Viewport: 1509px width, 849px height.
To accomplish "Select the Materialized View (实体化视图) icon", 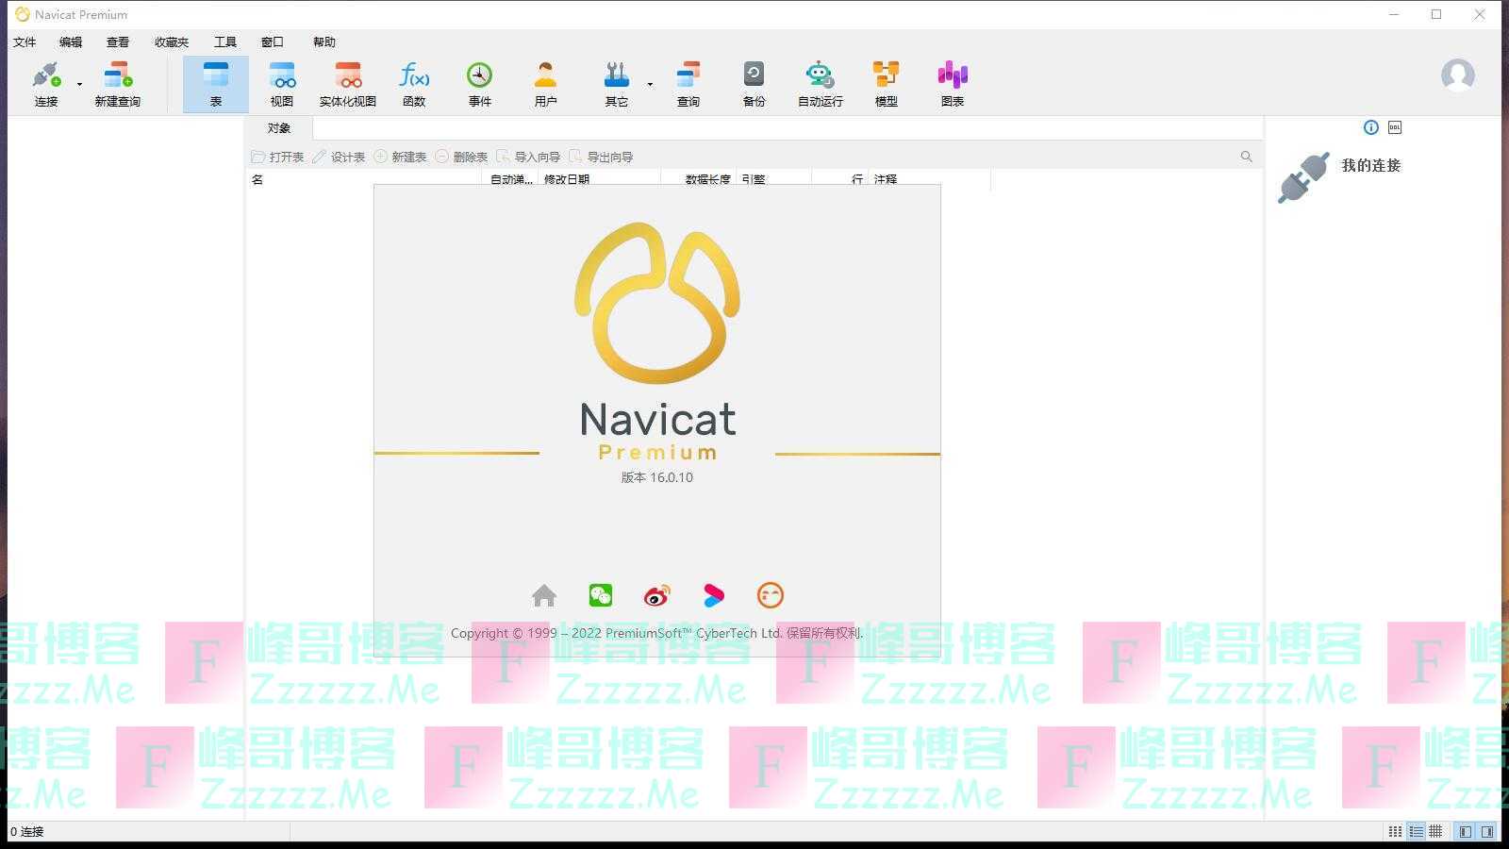I will [347, 83].
